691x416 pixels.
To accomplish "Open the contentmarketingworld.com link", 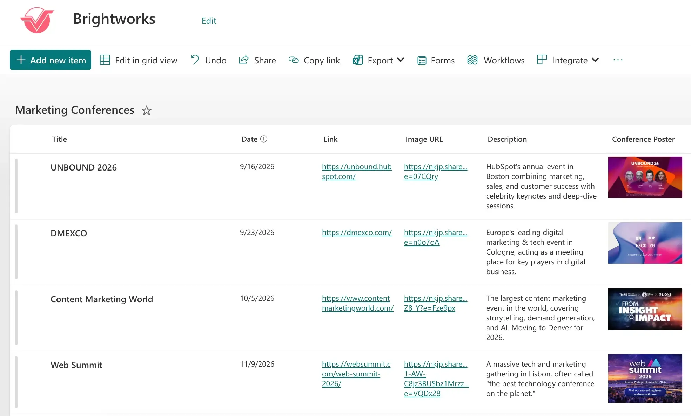I will point(358,303).
